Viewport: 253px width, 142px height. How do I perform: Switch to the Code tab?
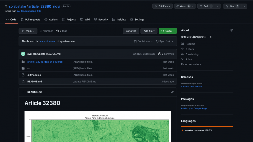tap(11, 19)
